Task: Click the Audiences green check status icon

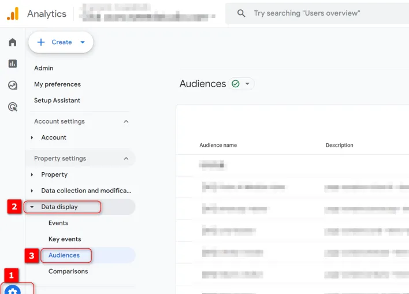Action: pos(236,84)
